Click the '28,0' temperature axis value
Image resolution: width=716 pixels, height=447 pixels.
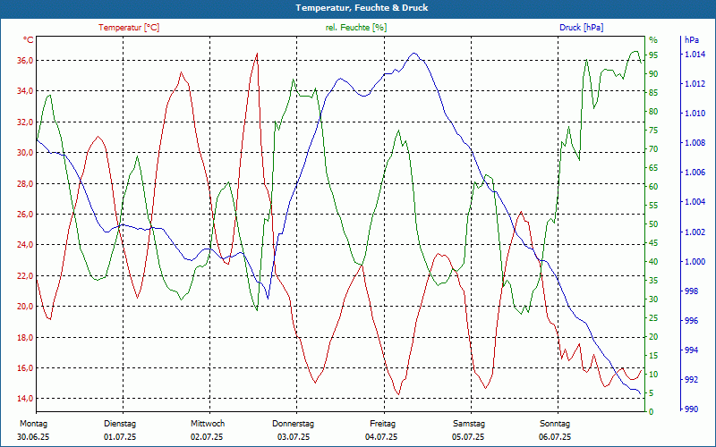25,184
